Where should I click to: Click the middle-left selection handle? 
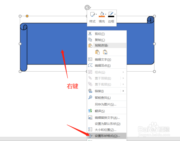click(x=20, y=44)
